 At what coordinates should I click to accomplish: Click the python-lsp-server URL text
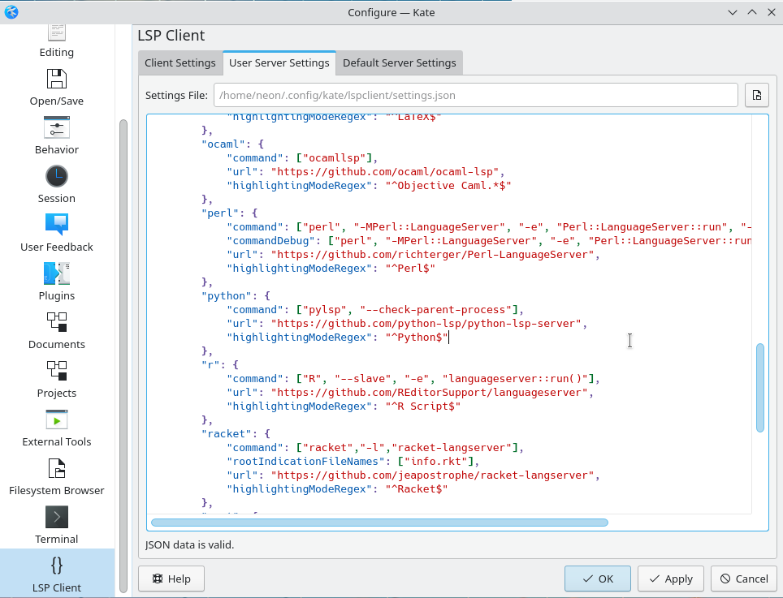click(426, 323)
